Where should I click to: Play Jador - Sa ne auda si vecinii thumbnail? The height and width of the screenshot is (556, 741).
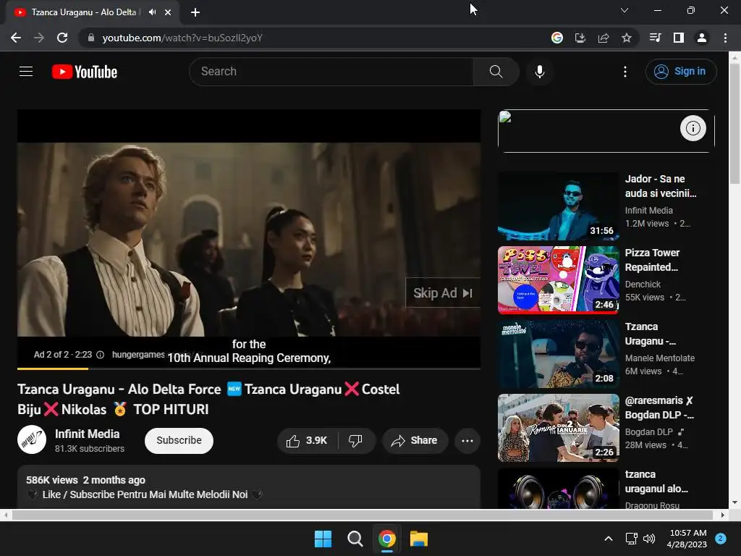[x=558, y=206]
